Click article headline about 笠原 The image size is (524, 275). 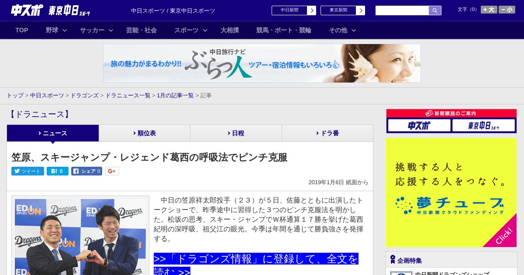click(x=149, y=157)
